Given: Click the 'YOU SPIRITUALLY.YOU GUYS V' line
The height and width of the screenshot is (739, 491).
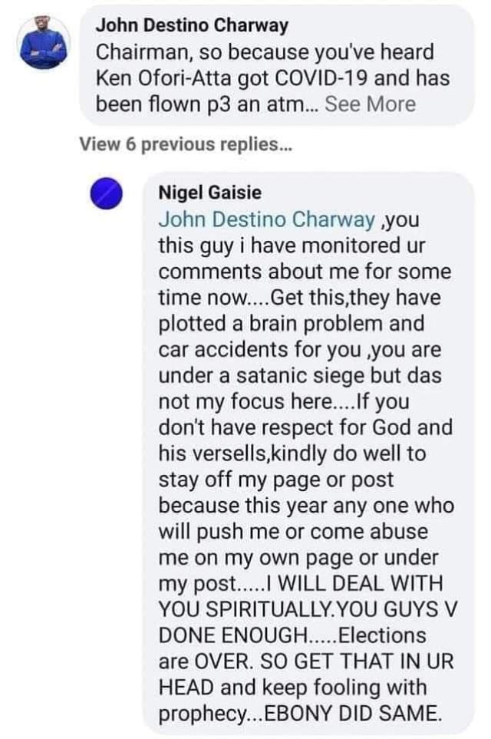Looking at the screenshot, I should pos(308,609).
